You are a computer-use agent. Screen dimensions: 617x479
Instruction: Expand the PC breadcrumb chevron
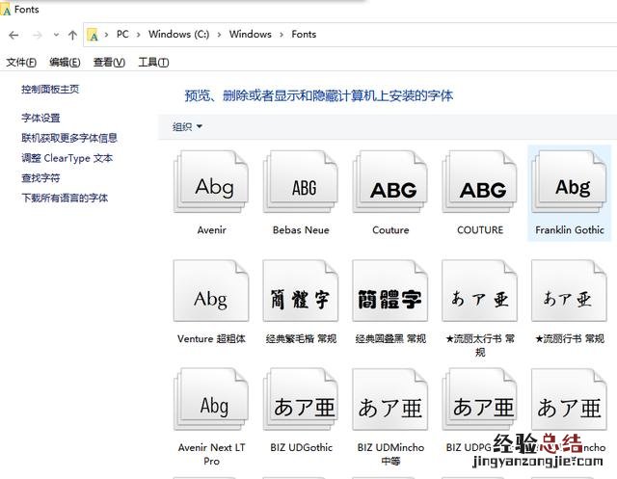coord(139,35)
